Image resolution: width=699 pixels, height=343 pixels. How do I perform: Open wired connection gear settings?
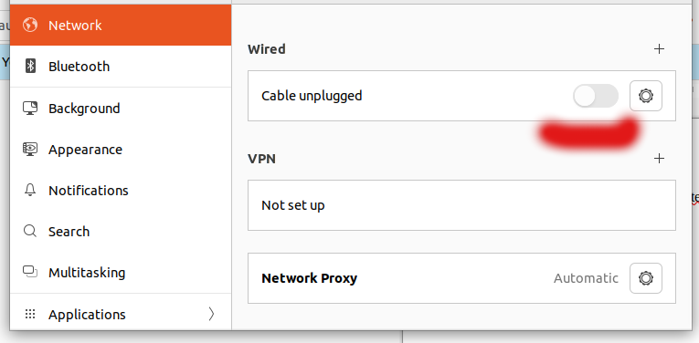tap(645, 96)
